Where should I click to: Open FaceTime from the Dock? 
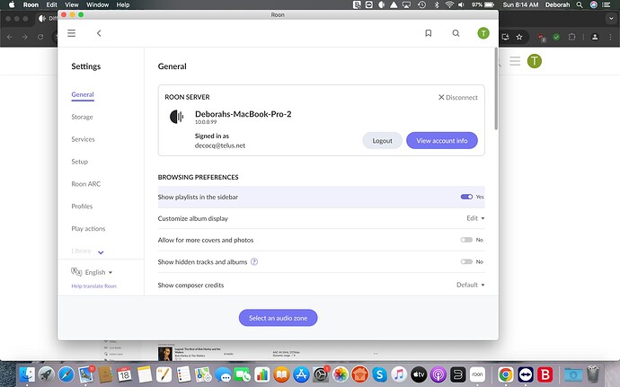(x=242, y=374)
